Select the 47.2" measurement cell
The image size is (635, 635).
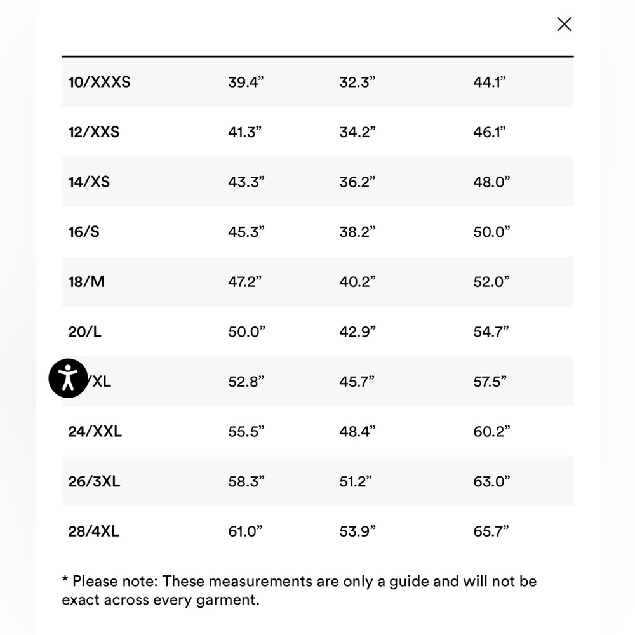(x=246, y=282)
